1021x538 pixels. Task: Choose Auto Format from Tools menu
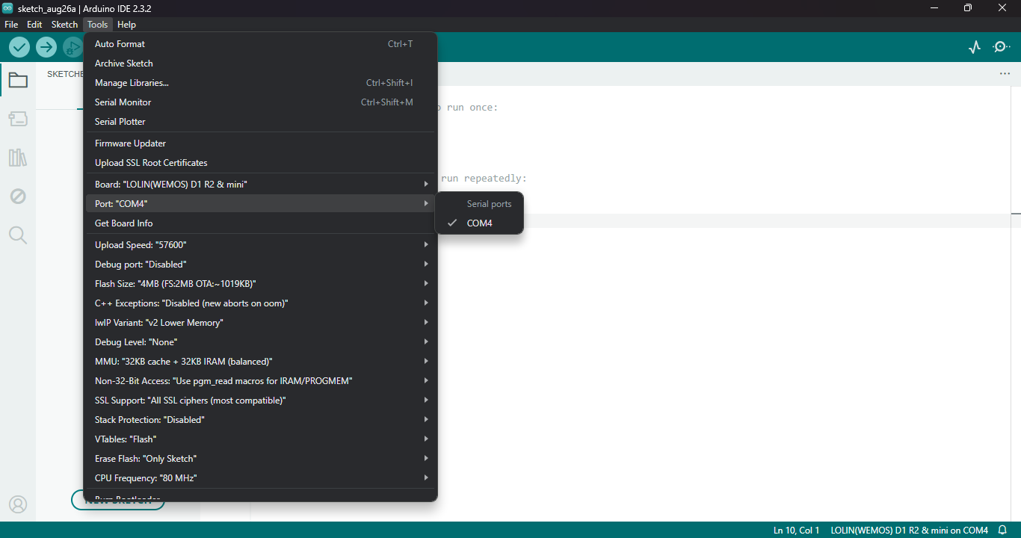(260, 44)
